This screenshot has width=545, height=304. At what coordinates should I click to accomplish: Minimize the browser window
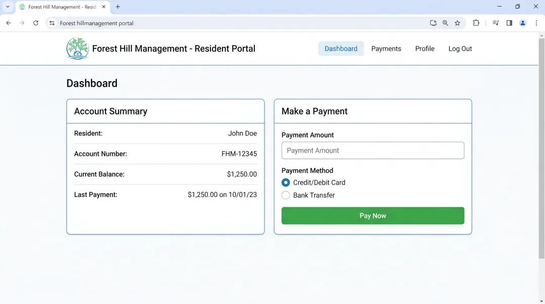coord(500,7)
